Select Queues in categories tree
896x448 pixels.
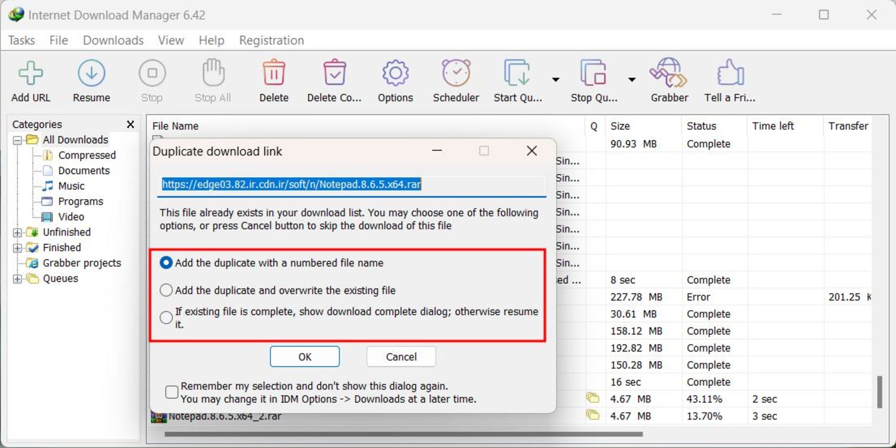60,279
